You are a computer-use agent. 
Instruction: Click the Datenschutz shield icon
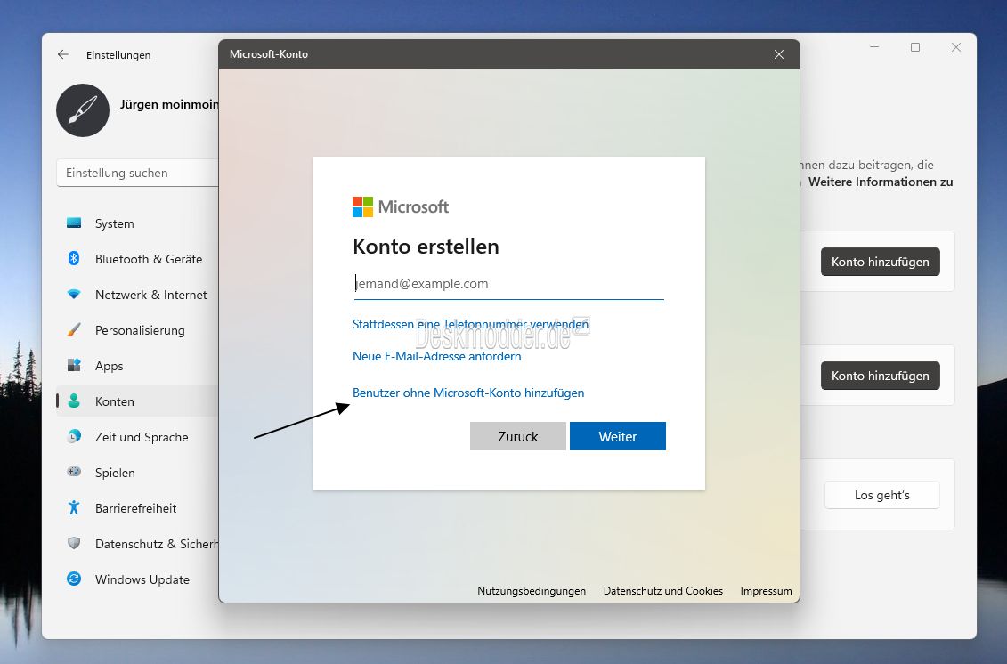[74, 543]
